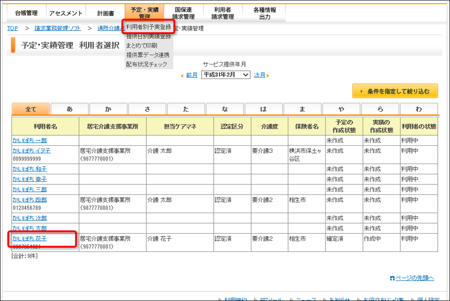Select the 全て tab
450x301 pixels.
pyautogui.click(x=31, y=109)
